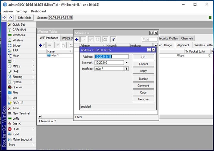This screenshot has height=151, width=214.
Task: Click the undo arrow button
Action: [x=4, y=18]
